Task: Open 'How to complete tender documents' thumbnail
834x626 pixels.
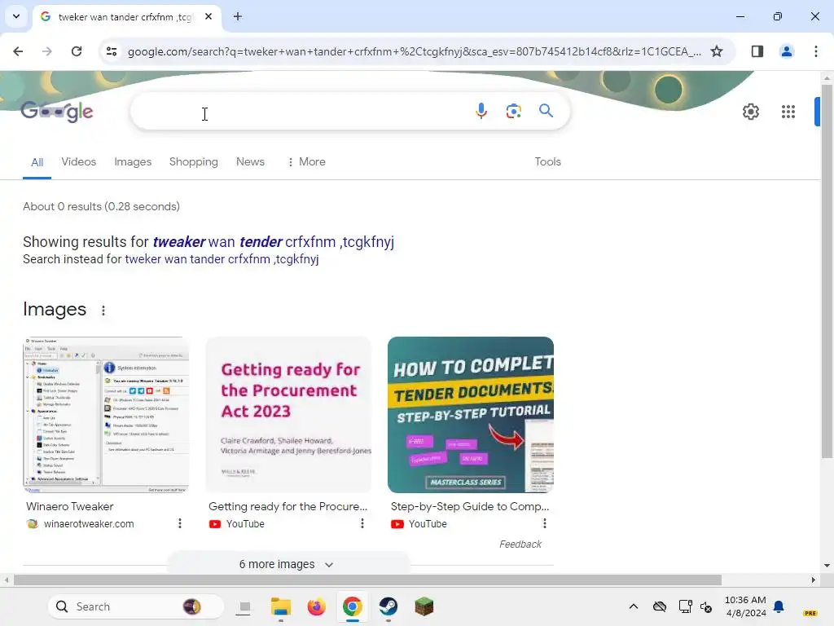Action: point(471,415)
